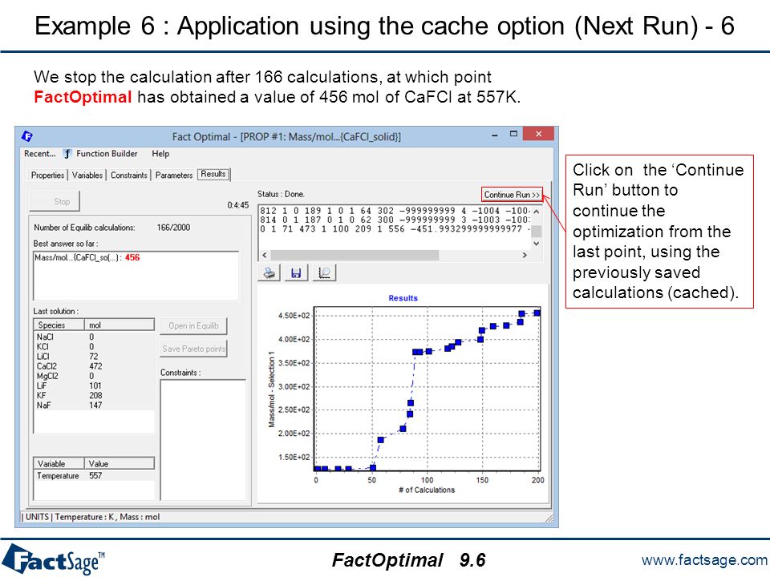The height and width of the screenshot is (577, 770).
Task: Click the horizontal scrollbar thumb in log
Action: coord(355,255)
